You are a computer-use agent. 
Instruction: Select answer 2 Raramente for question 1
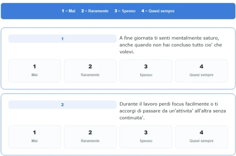coord(90,71)
